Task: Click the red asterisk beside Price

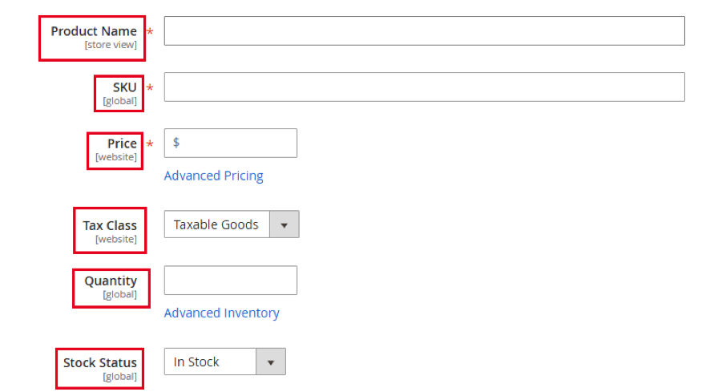Action: click(x=150, y=143)
